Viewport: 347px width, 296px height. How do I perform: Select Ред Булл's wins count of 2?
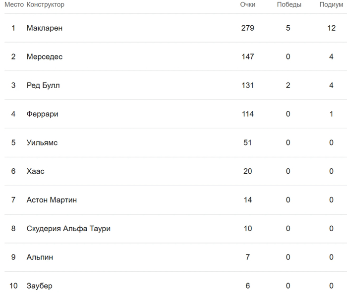click(x=288, y=86)
